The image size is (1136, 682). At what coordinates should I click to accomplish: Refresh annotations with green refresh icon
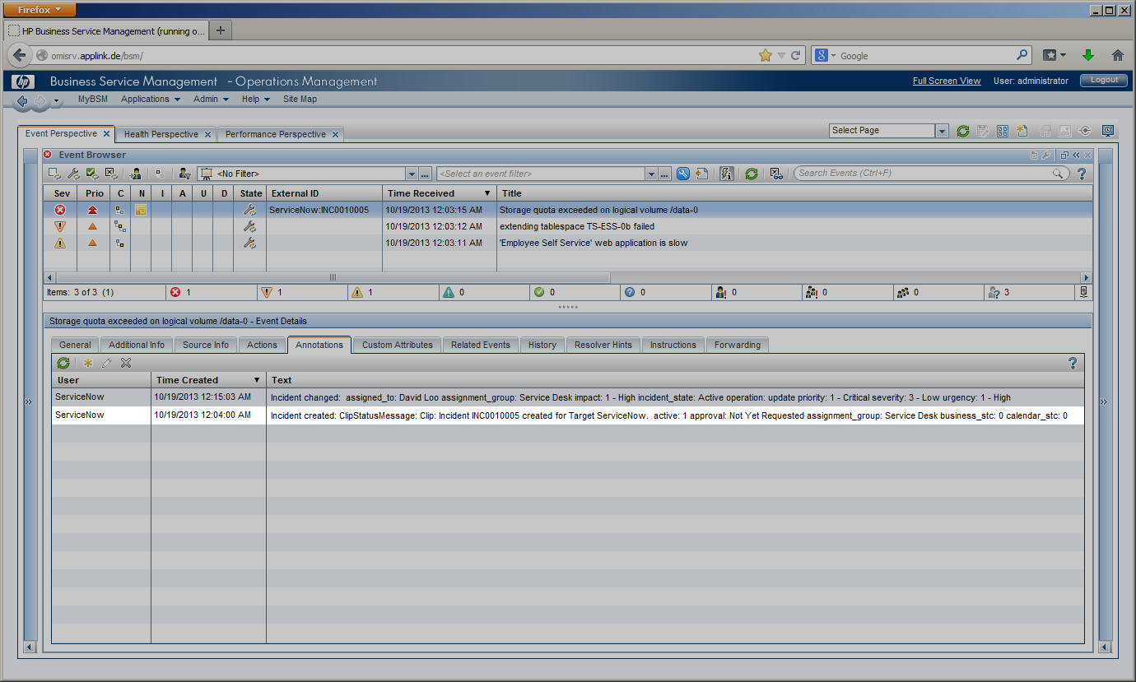(x=63, y=363)
